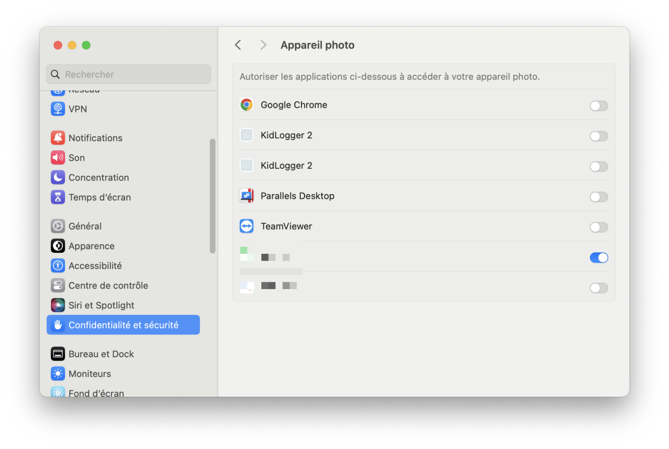Enable camera access for TeamViewer
This screenshot has width=669, height=449.
[x=599, y=227]
